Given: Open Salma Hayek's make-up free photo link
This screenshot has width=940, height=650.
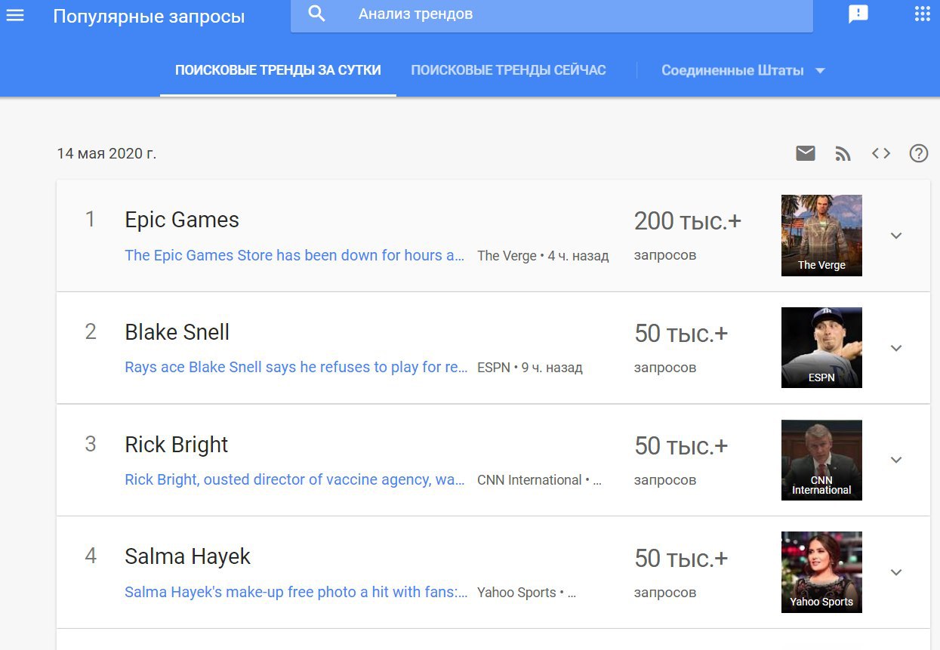Looking at the screenshot, I should pos(296,592).
